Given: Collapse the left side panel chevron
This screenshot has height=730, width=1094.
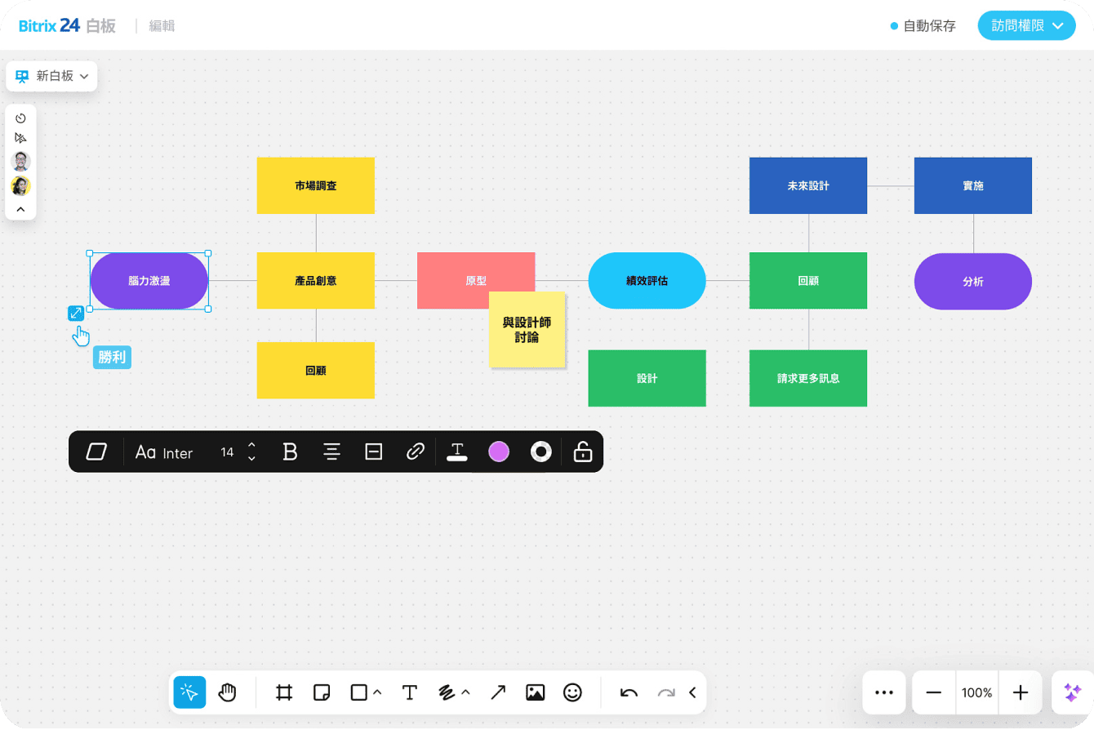Looking at the screenshot, I should (21, 209).
